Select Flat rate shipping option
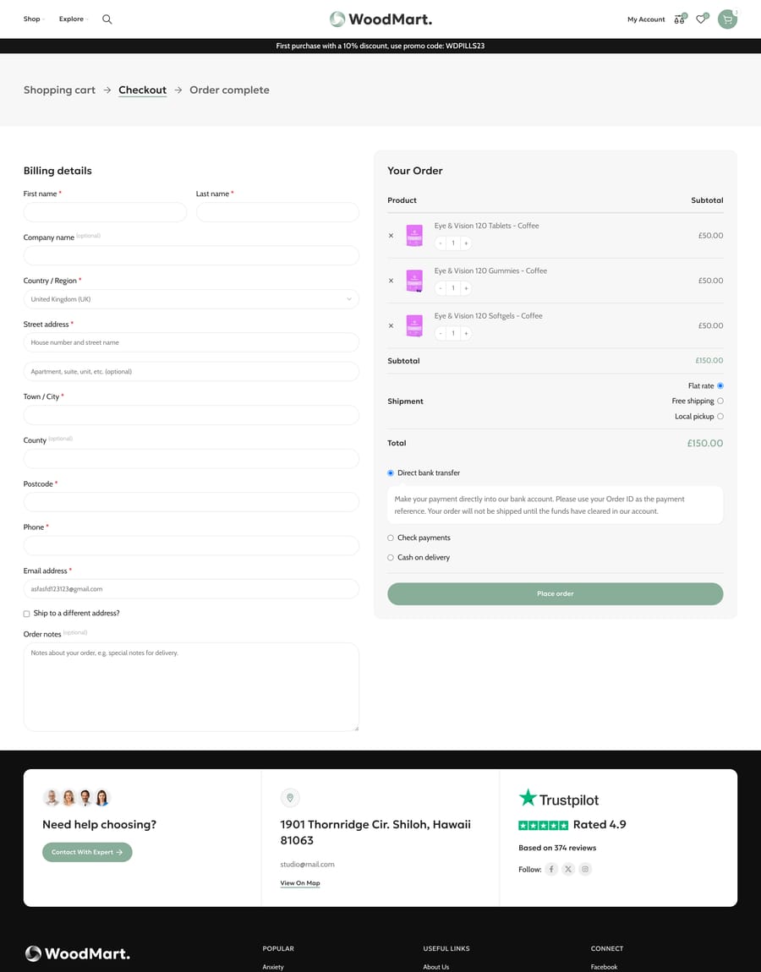Screen dimensions: 761x972 720,385
